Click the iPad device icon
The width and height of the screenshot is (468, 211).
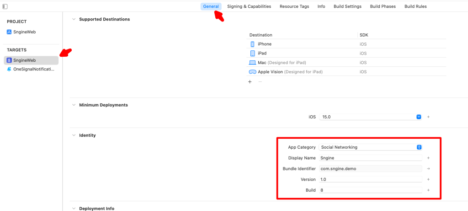[x=252, y=54]
